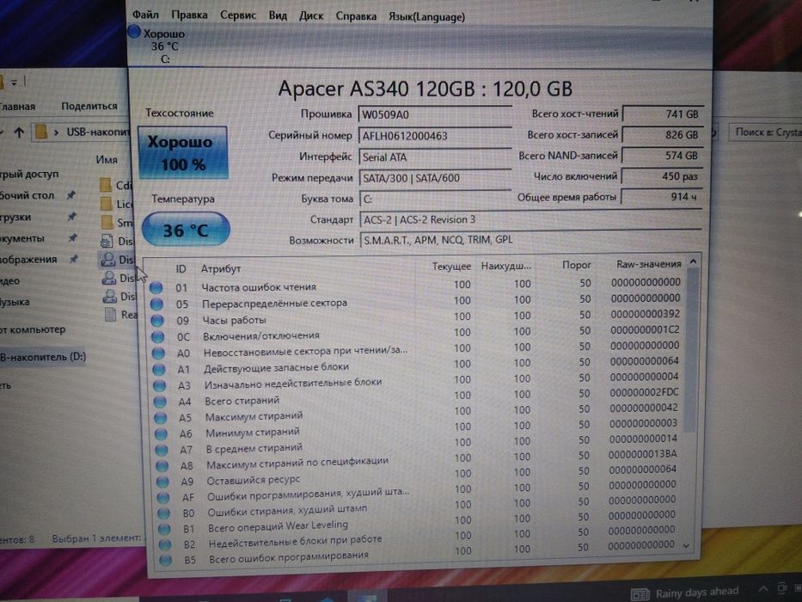Screen dimensions: 802x602
Task: Click the firmware field W0509A0
Action: (x=435, y=114)
